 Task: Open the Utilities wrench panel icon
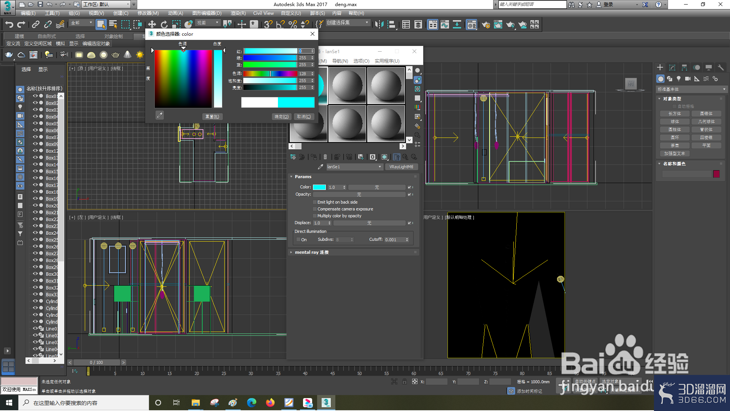pyautogui.click(x=720, y=68)
